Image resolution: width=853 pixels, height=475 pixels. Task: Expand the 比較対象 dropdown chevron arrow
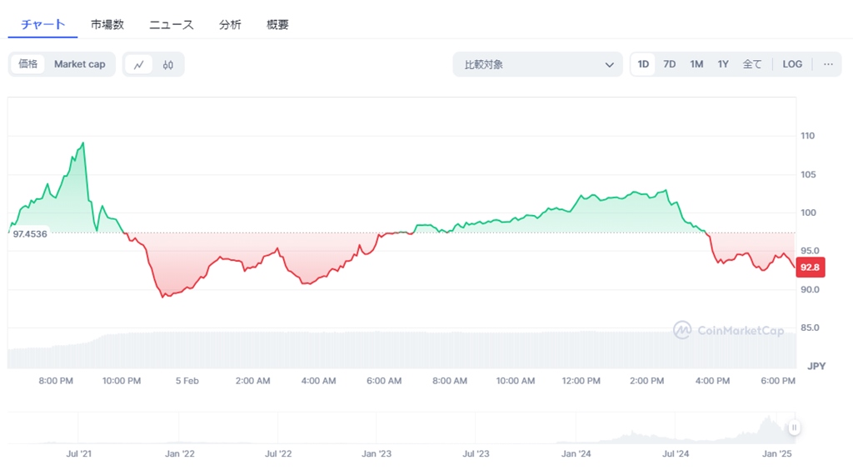click(610, 64)
